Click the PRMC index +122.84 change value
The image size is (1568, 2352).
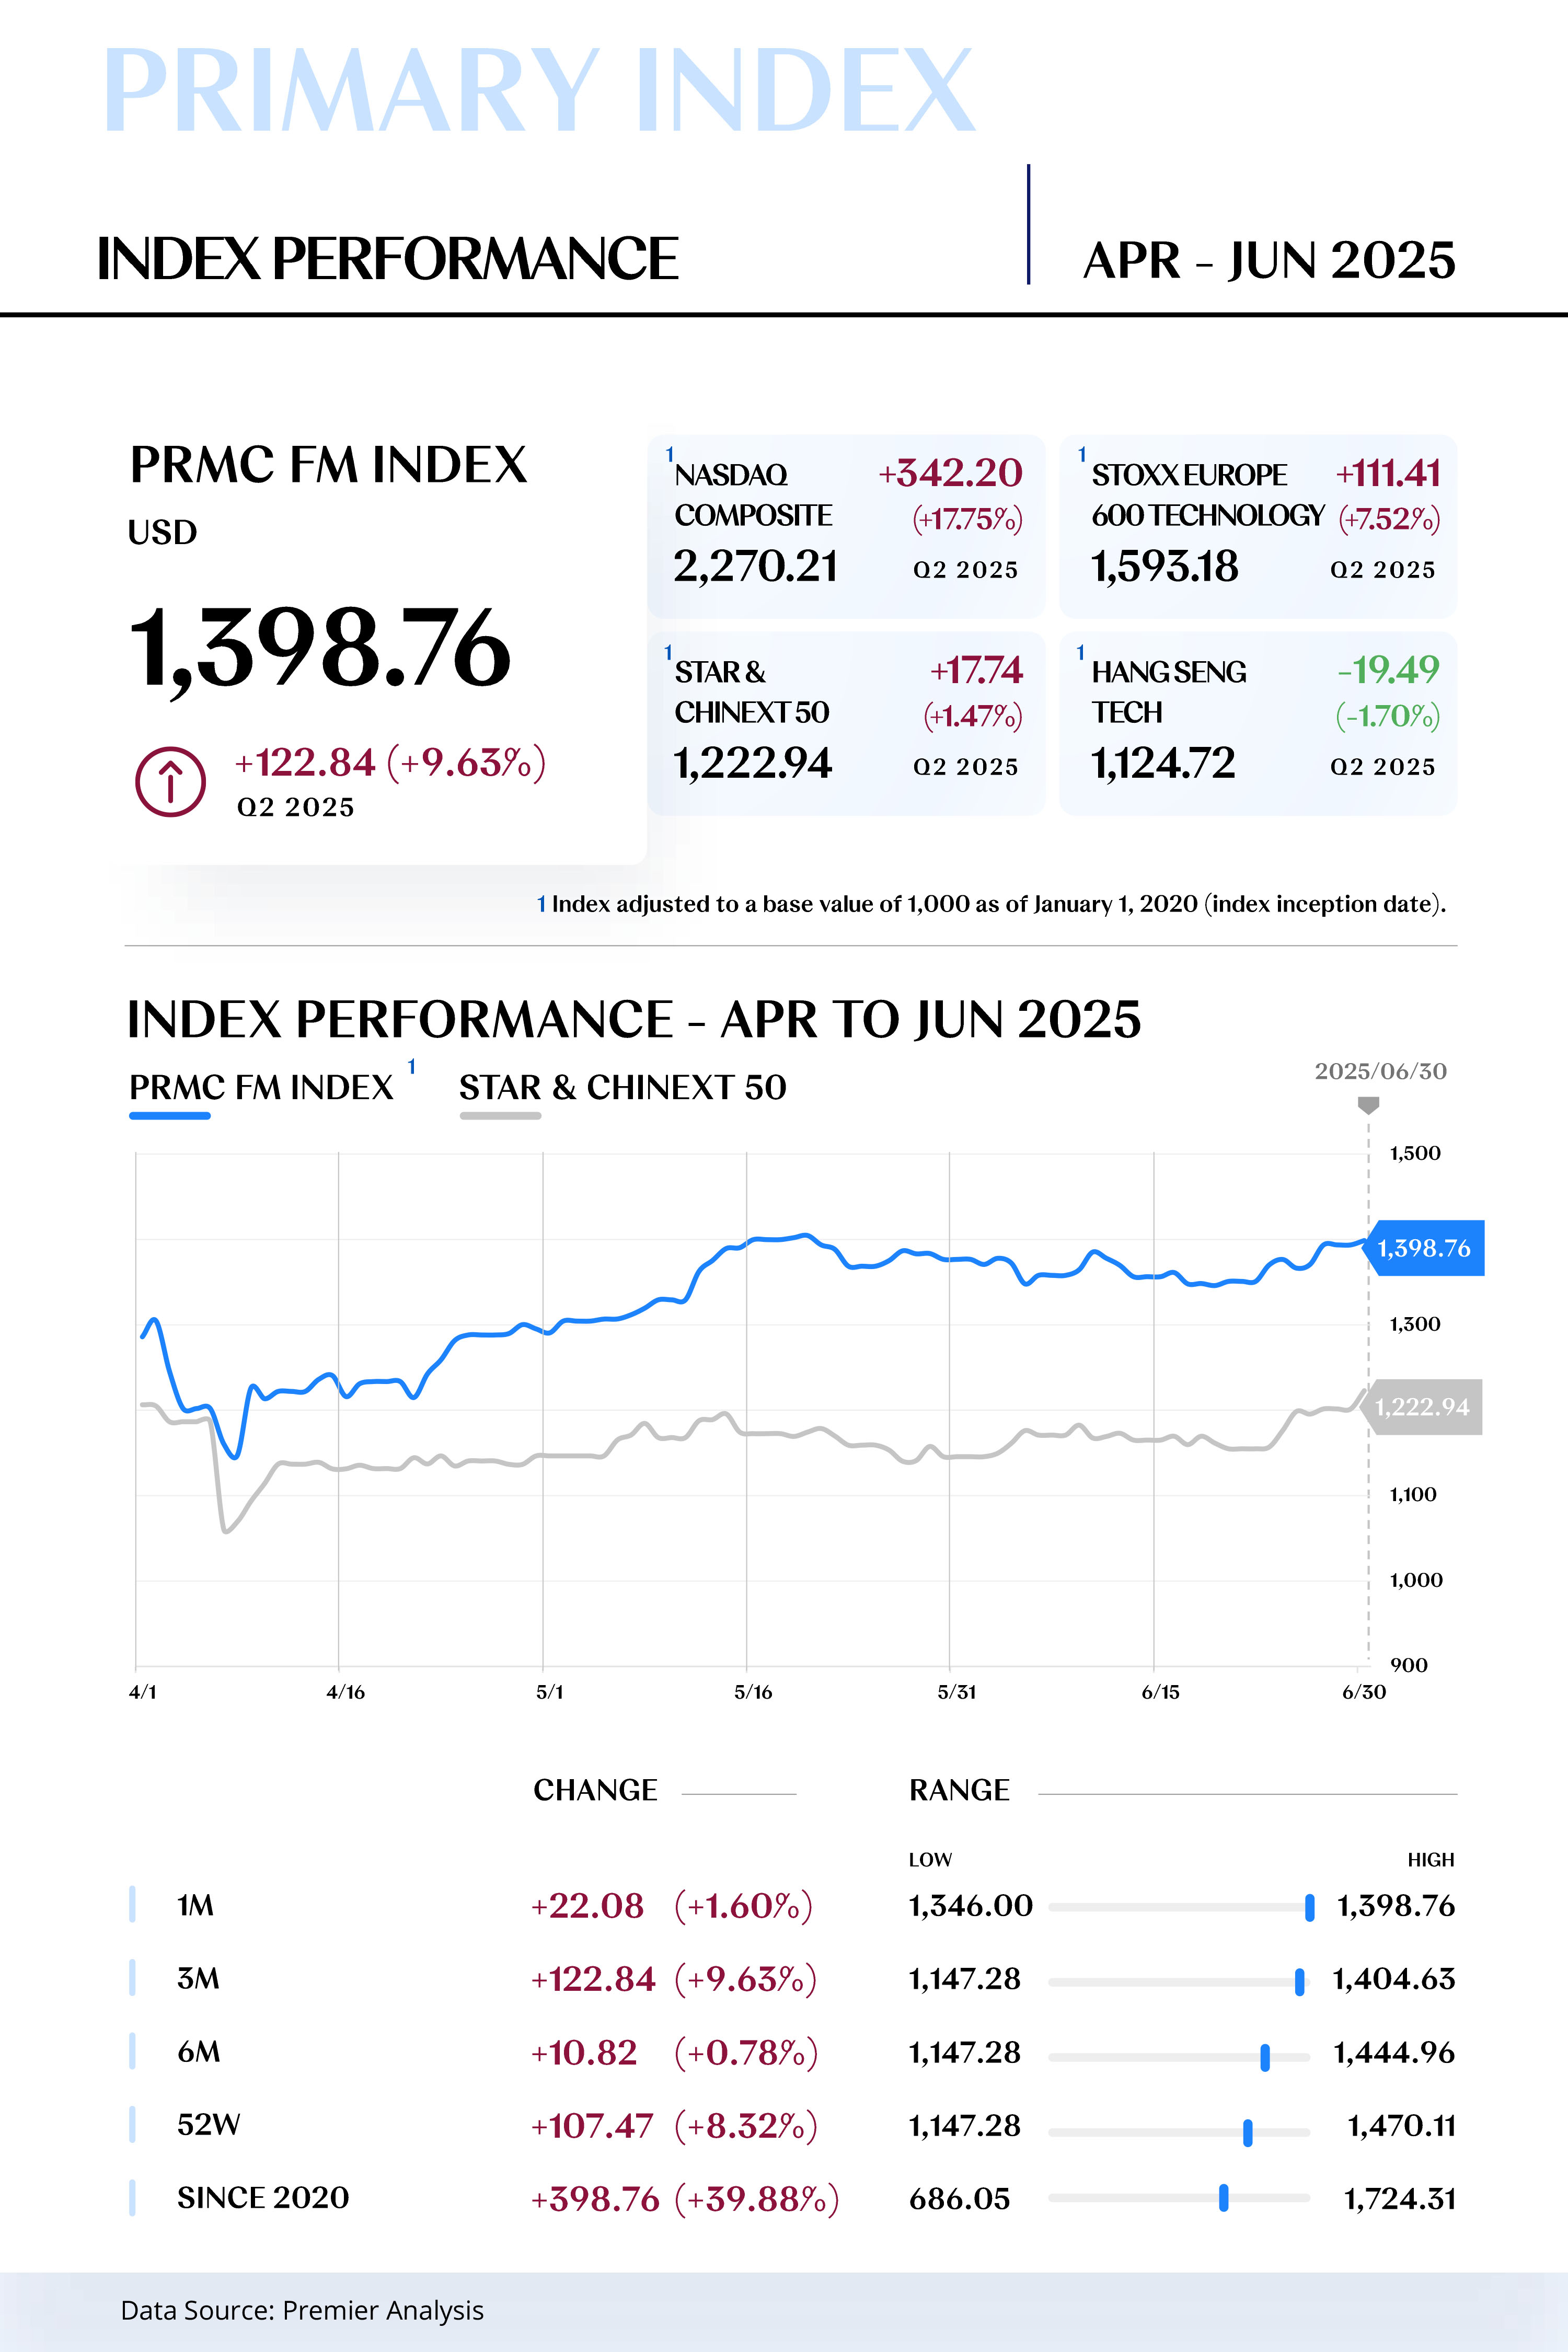(x=305, y=763)
